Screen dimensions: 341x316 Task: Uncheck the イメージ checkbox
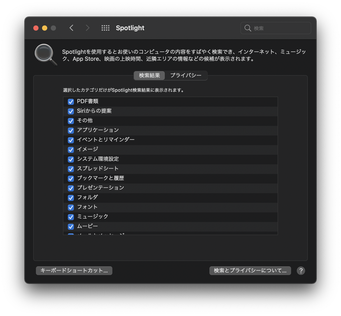pos(71,150)
